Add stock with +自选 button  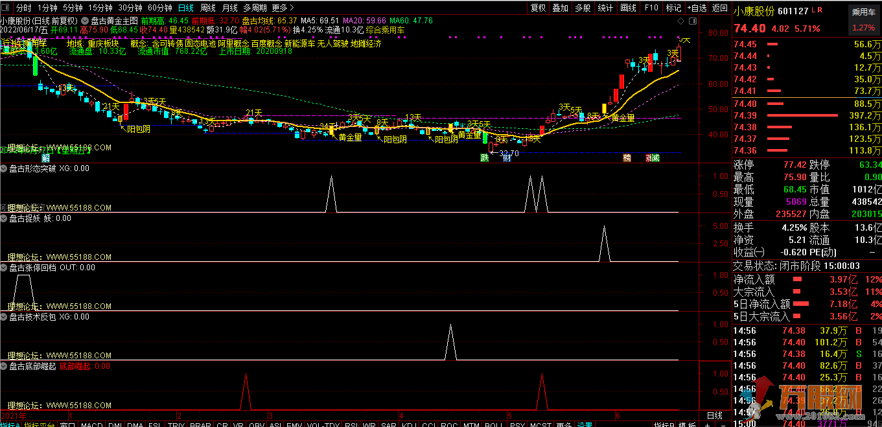coord(695,8)
